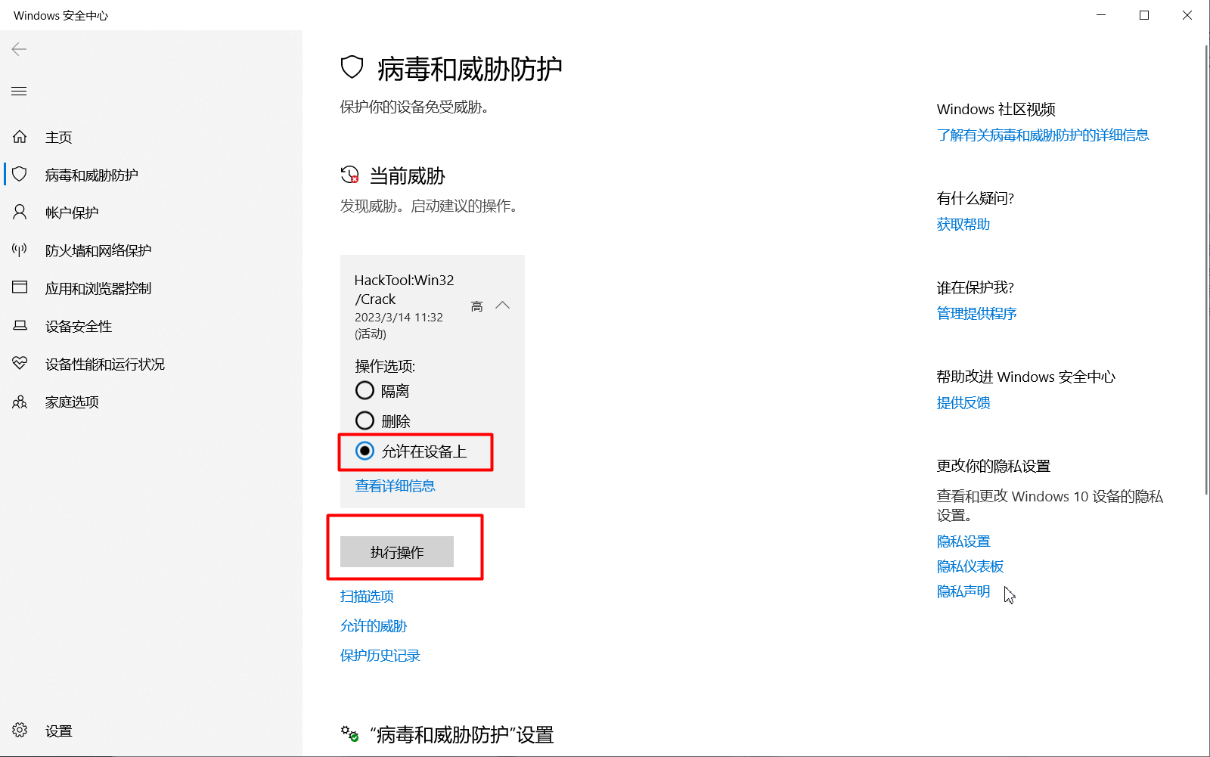Open 主页 in the sidebar
The height and width of the screenshot is (757, 1210).
151,137
